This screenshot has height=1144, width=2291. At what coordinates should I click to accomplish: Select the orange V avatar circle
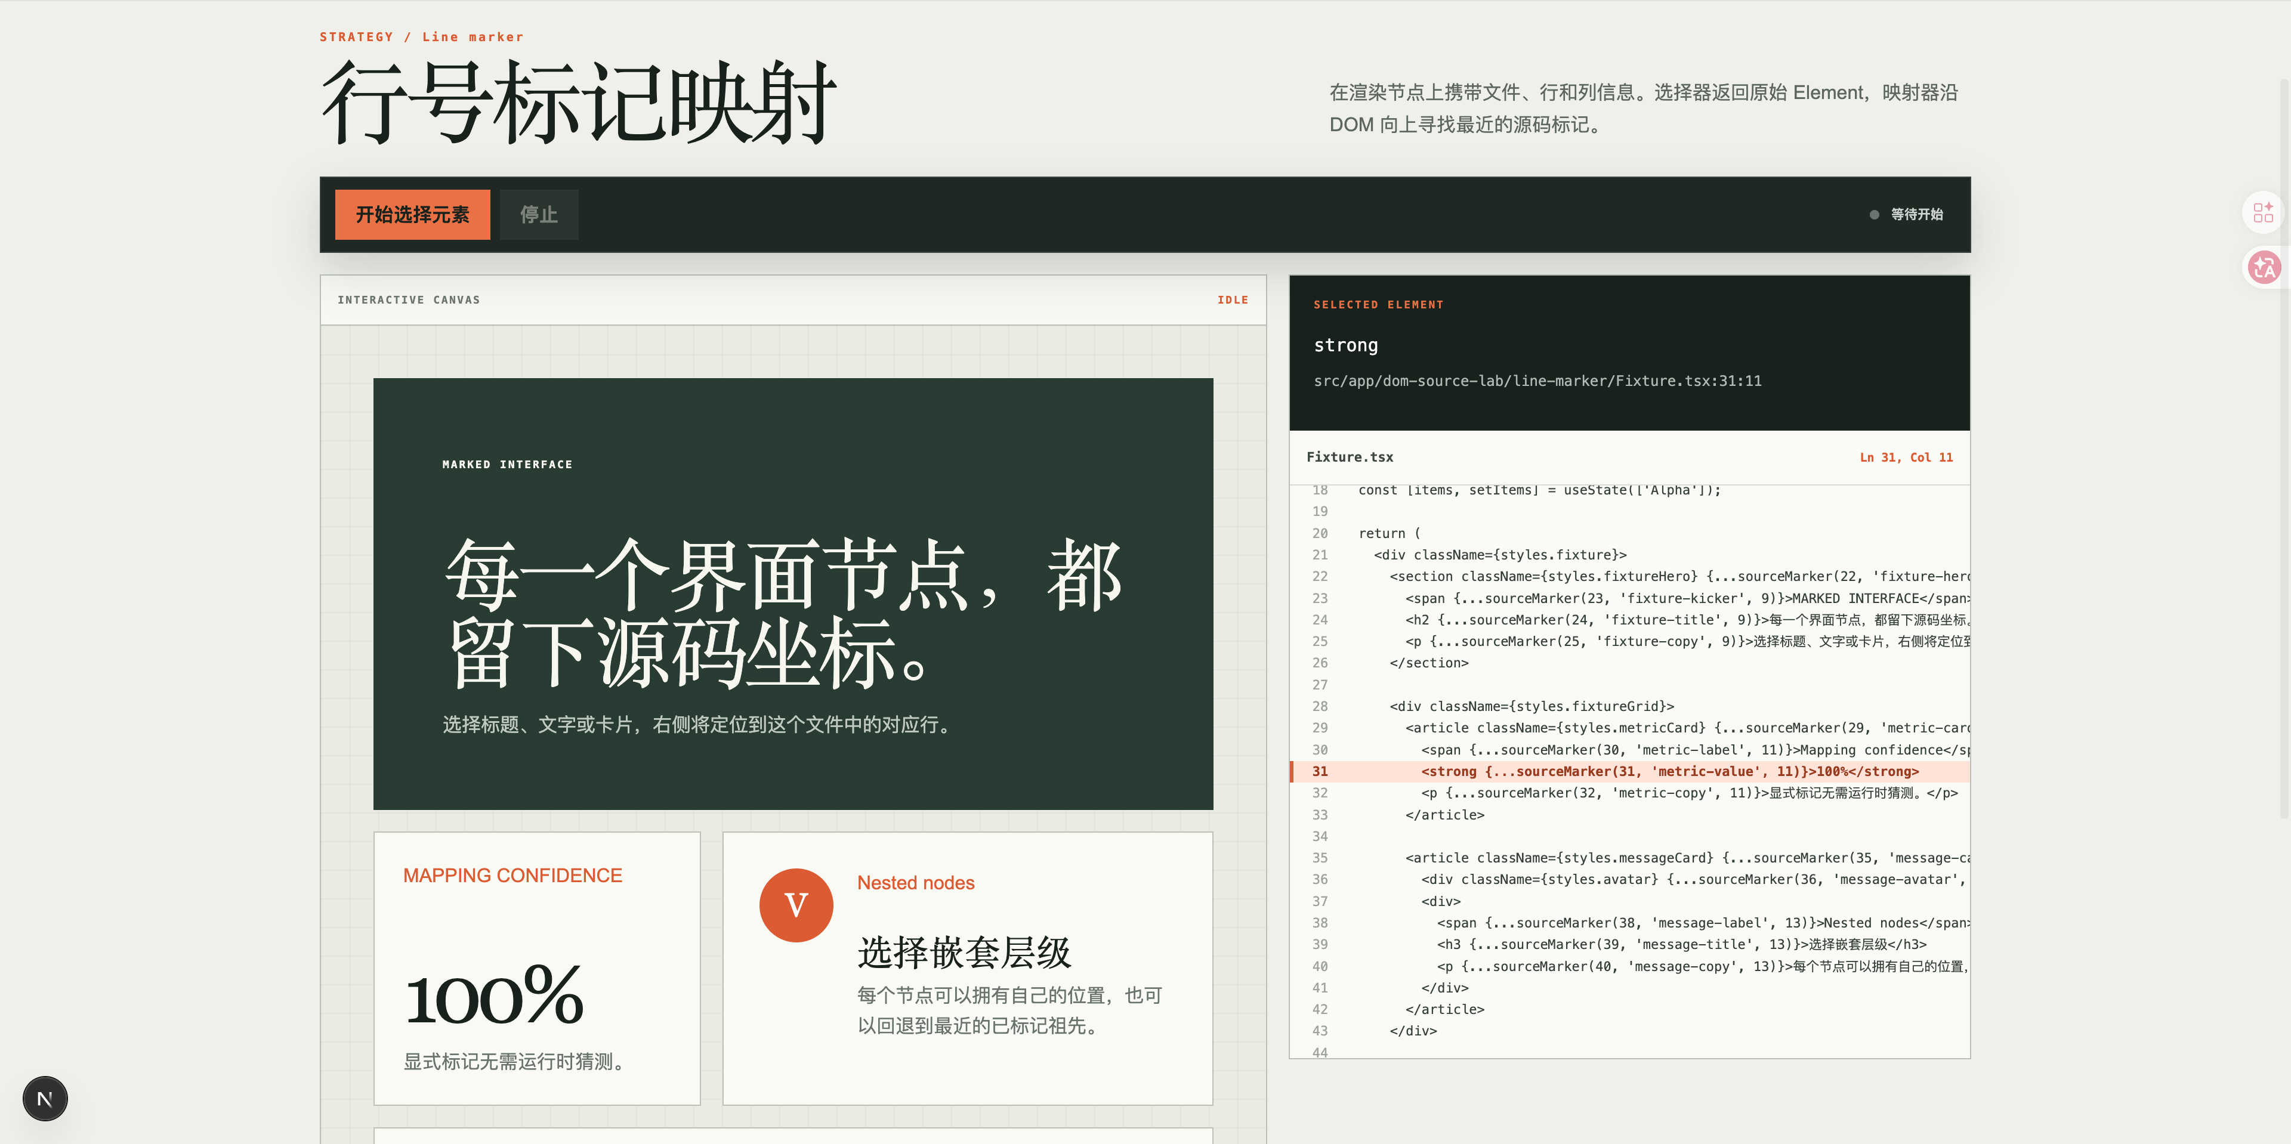point(796,905)
